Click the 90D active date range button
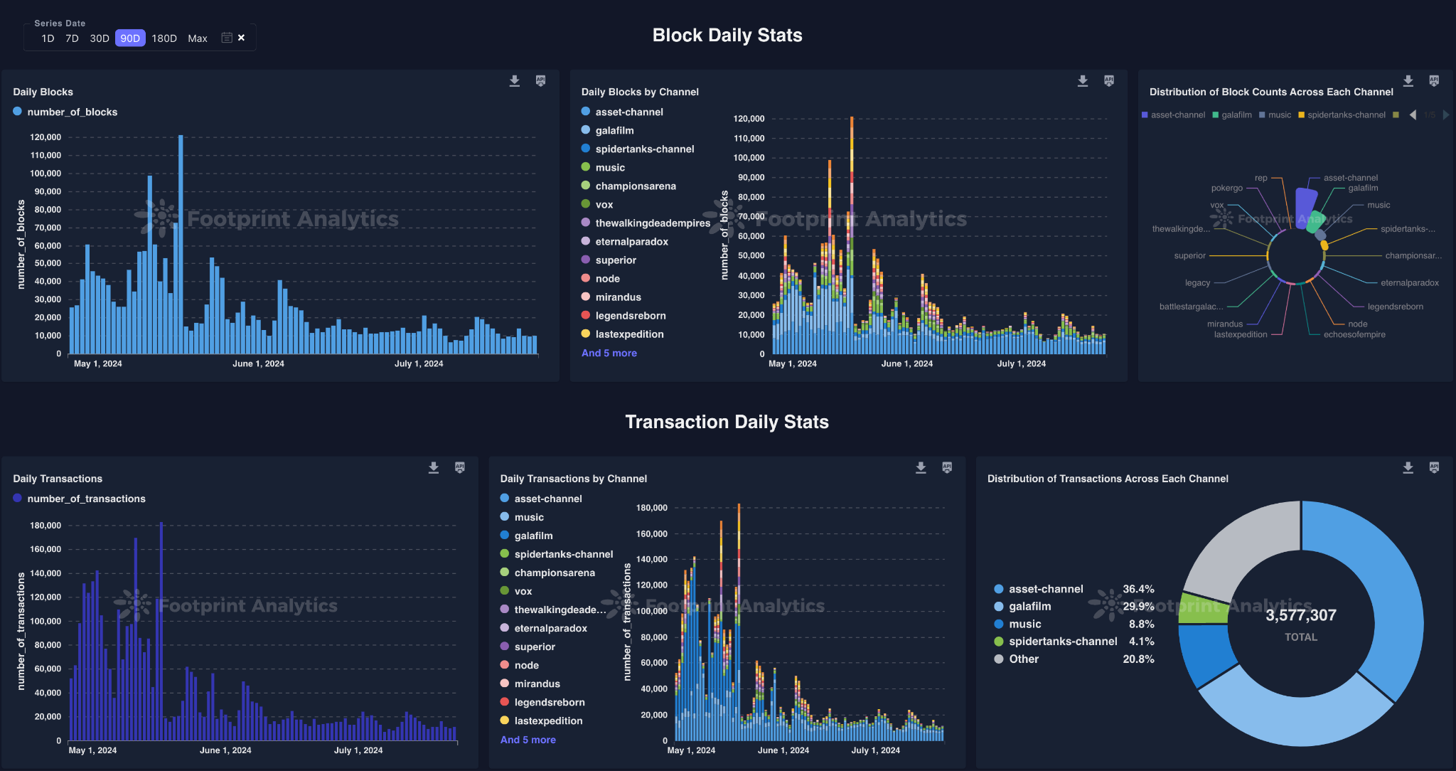 click(129, 38)
